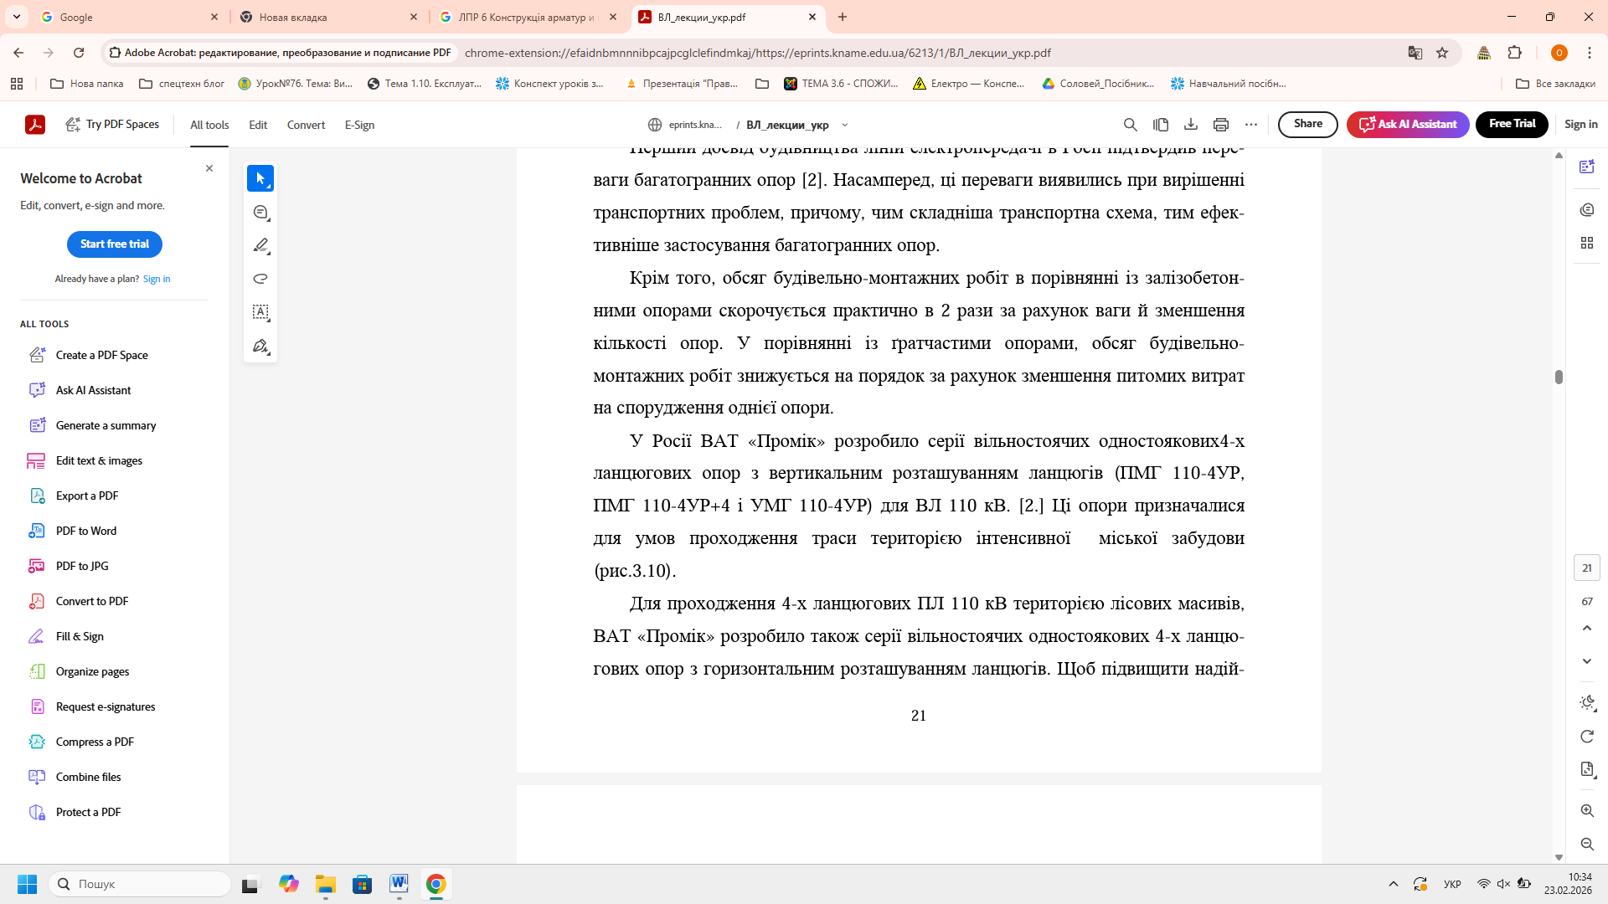Open the page thumbnails grid panel
The height and width of the screenshot is (904, 1608).
click(x=1586, y=243)
